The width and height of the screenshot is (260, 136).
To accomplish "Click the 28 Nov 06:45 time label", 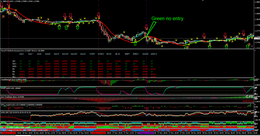I will point(230,133).
